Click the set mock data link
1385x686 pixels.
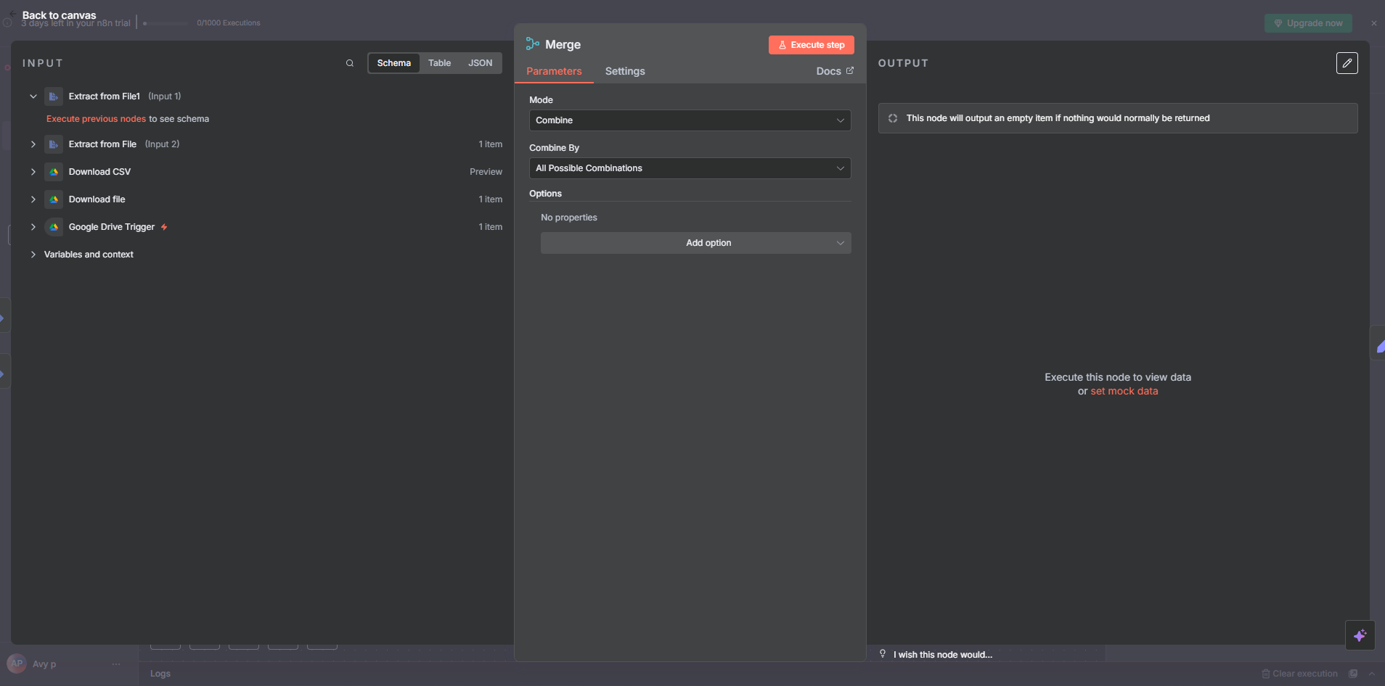click(1124, 391)
